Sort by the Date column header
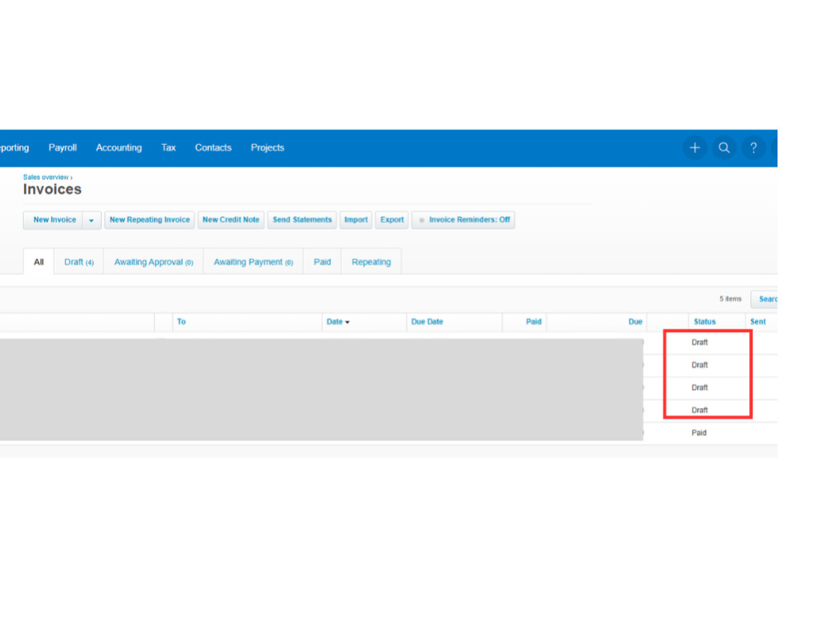 pyautogui.click(x=338, y=321)
